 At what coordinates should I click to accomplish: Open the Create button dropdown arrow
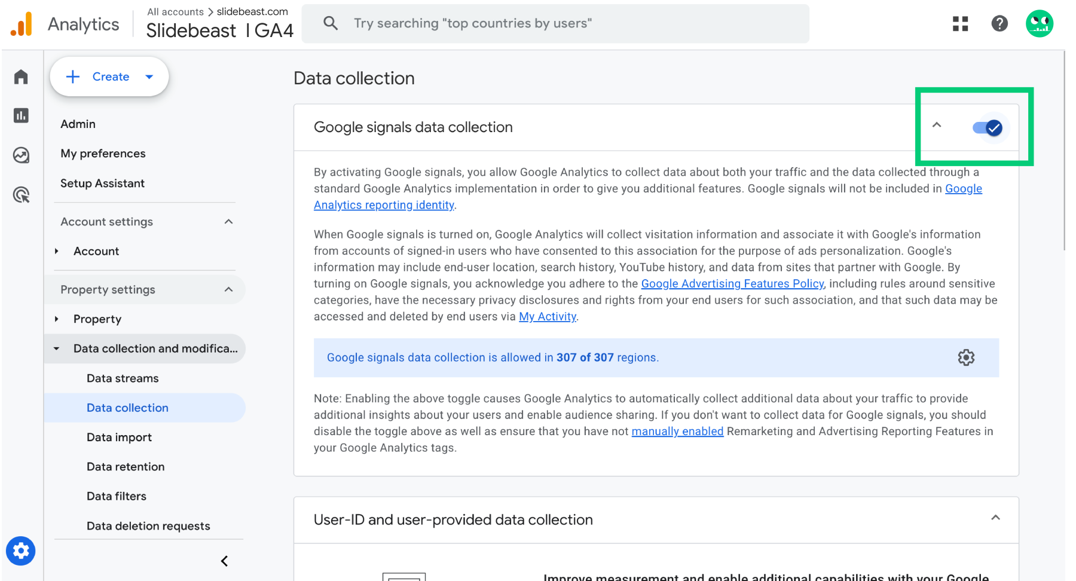click(x=149, y=77)
